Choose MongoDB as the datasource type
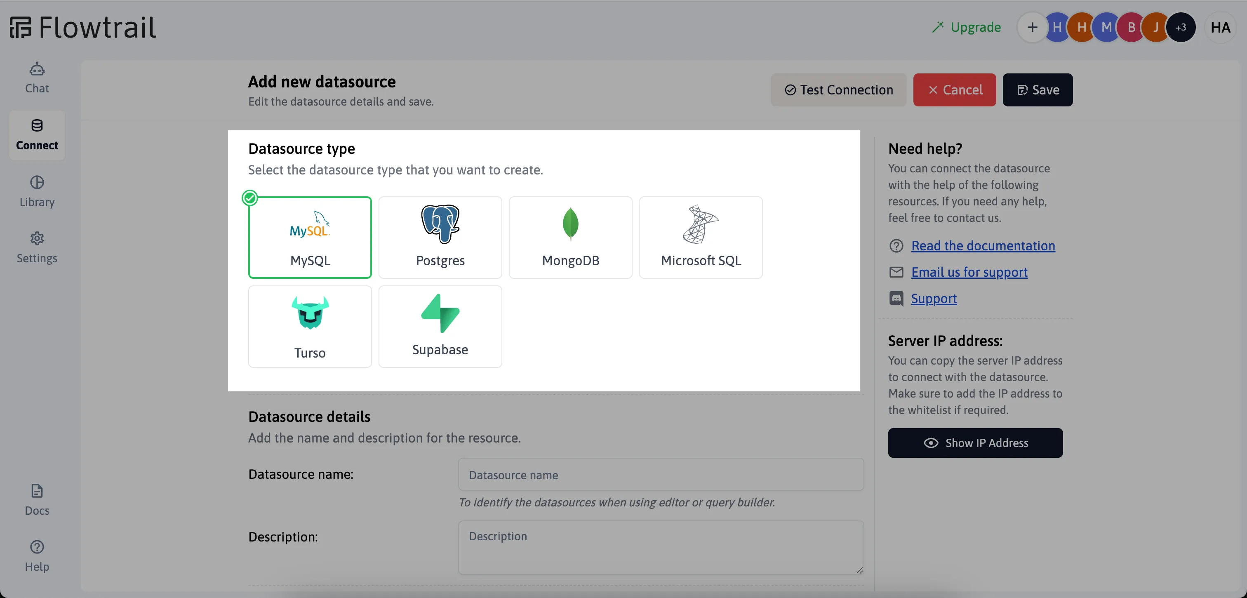 click(570, 237)
